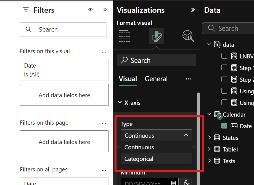The height and width of the screenshot is (185, 254).
Task: Choose Continuous from the Type list
Action: point(156,147)
